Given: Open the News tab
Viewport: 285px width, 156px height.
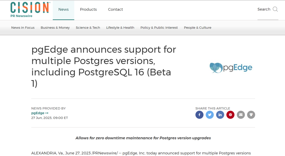Looking at the screenshot, I should click(x=63, y=9).
